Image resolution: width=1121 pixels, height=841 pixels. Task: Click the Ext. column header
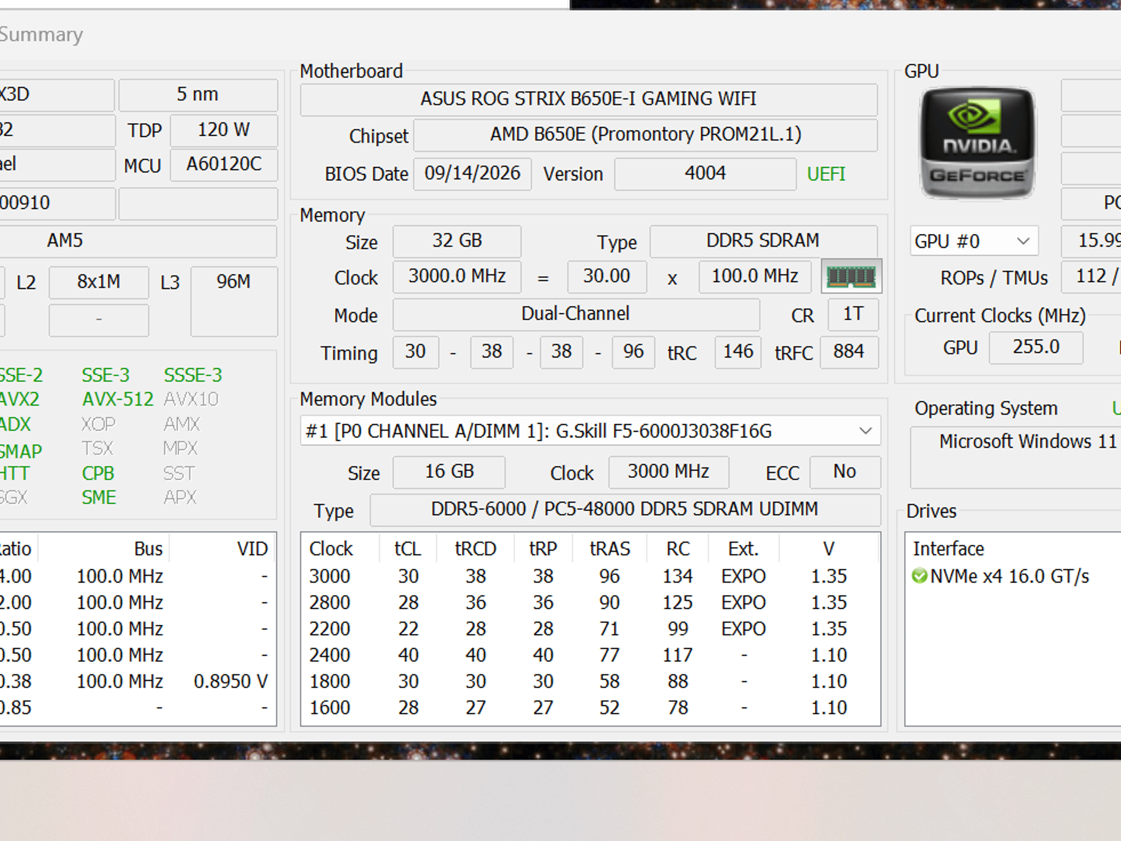click(x=743, y=549)
